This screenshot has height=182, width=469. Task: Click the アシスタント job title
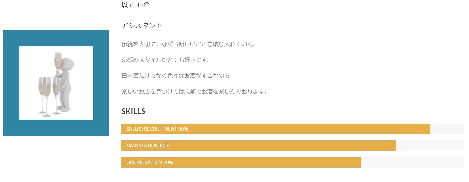[142, 26]
